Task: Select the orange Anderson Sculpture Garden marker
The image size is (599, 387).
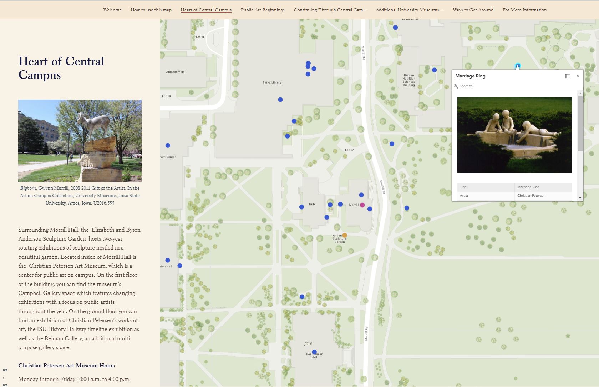Action: pyautogui.click(x=345, y=235)
